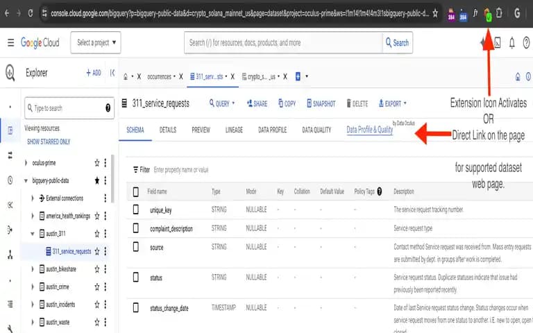This screenshot has width=533, height=333.
Task: Close the 311_serv...sts tab
Action: coord(232,76)
